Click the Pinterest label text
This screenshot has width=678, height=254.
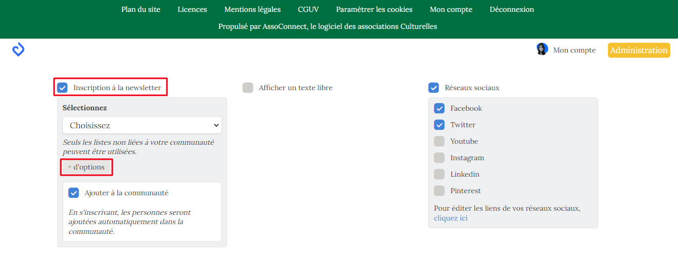coord(466,191)
